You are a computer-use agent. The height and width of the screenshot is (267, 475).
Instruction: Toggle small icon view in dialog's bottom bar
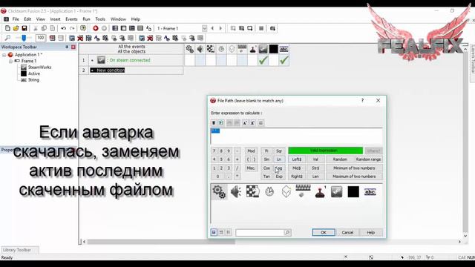(x=221, y=232)
